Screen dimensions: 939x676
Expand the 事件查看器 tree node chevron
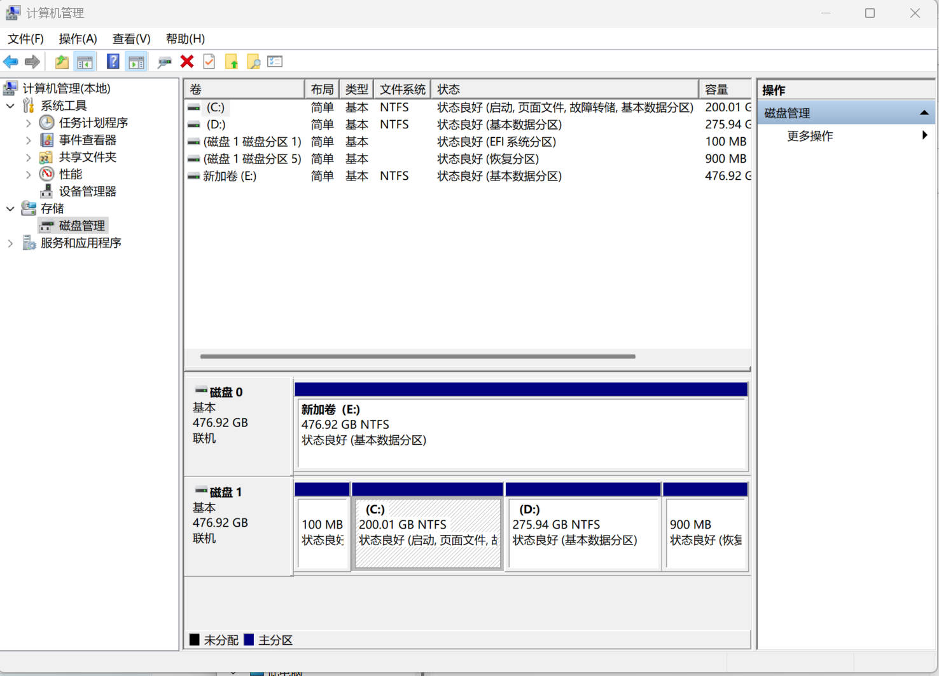tap(28, 140)
